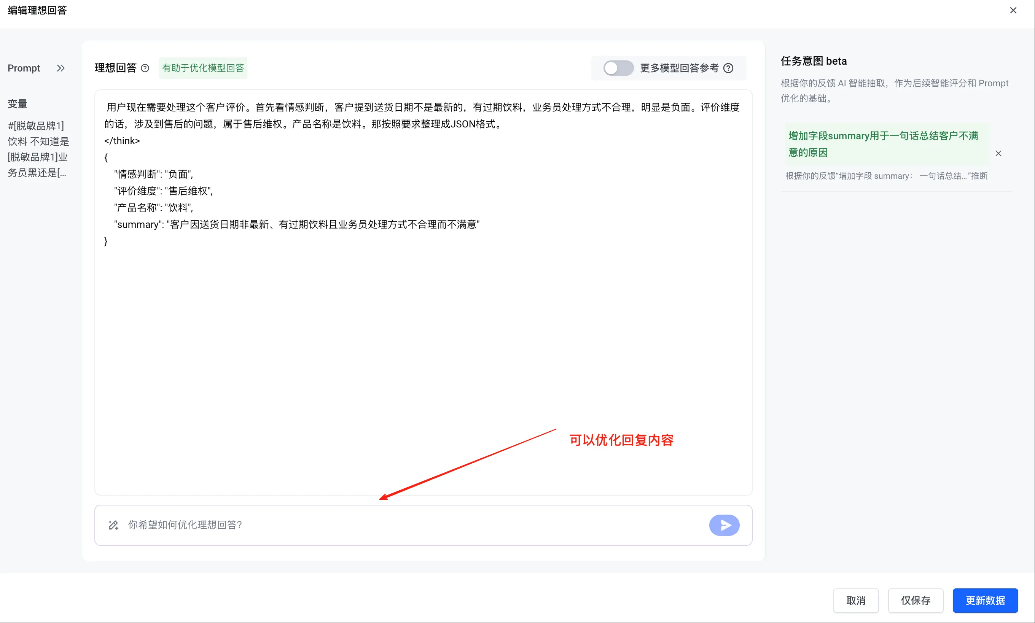Click the magic pen optimize icon
The height and width of the screenshot is (623, 1035).
113,525
